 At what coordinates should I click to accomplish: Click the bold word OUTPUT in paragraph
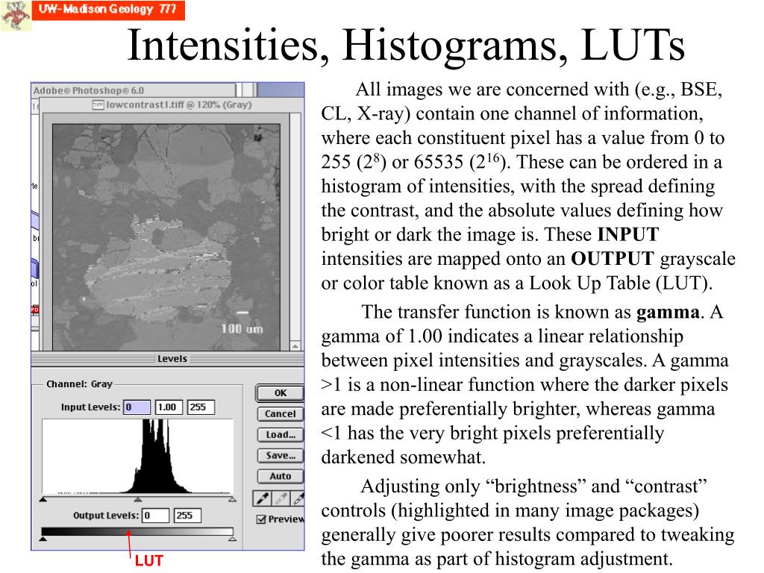coord(613,259)
